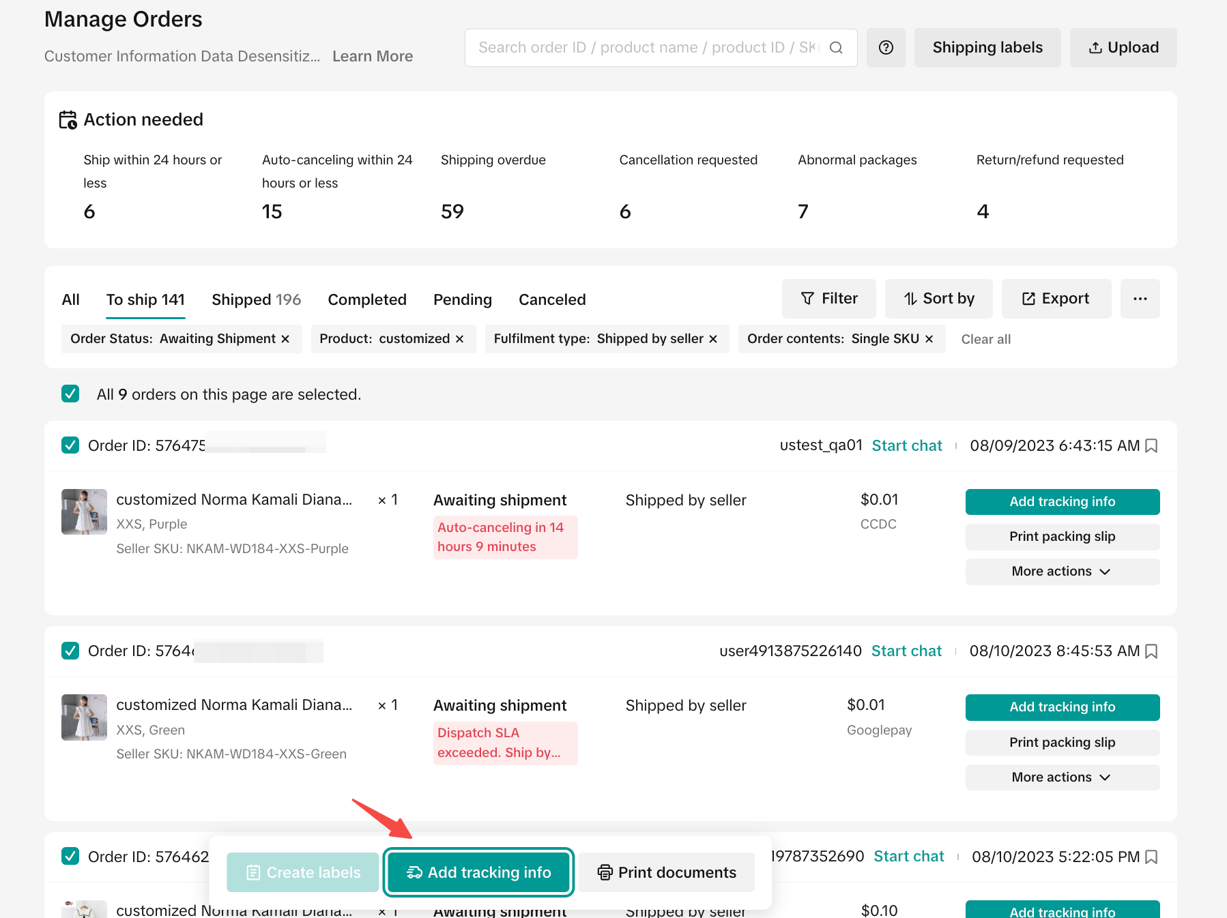
Task: Click the order search input field
Action: (x=648, y=48)
